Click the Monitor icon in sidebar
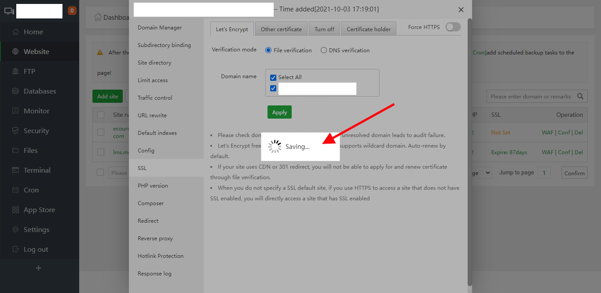Image resolution: width=601 pixels, height=293 pixels. [15, 111]
